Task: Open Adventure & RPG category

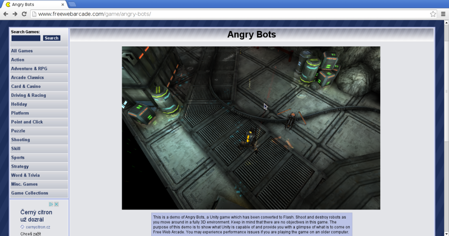Action: click(39, 68)
